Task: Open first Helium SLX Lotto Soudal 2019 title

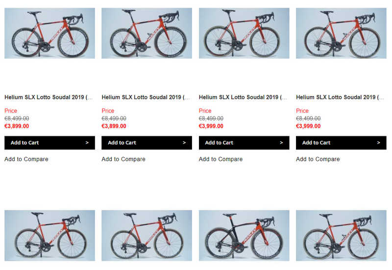Action: (49, 98)
